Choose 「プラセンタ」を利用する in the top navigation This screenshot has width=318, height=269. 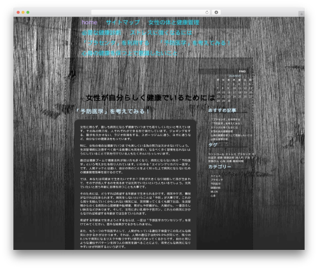(116, 43)
